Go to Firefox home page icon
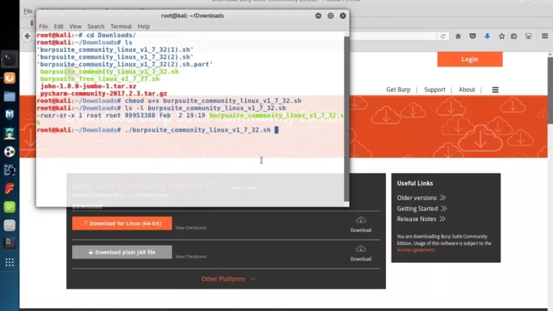 point(458,36)
